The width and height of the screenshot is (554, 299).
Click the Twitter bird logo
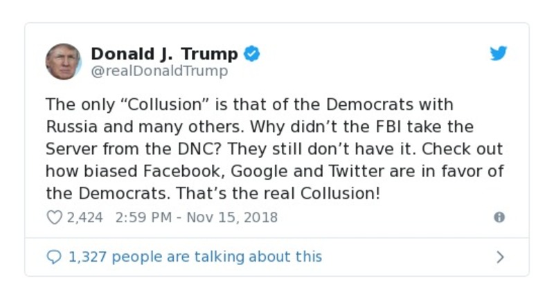(499, 54)
